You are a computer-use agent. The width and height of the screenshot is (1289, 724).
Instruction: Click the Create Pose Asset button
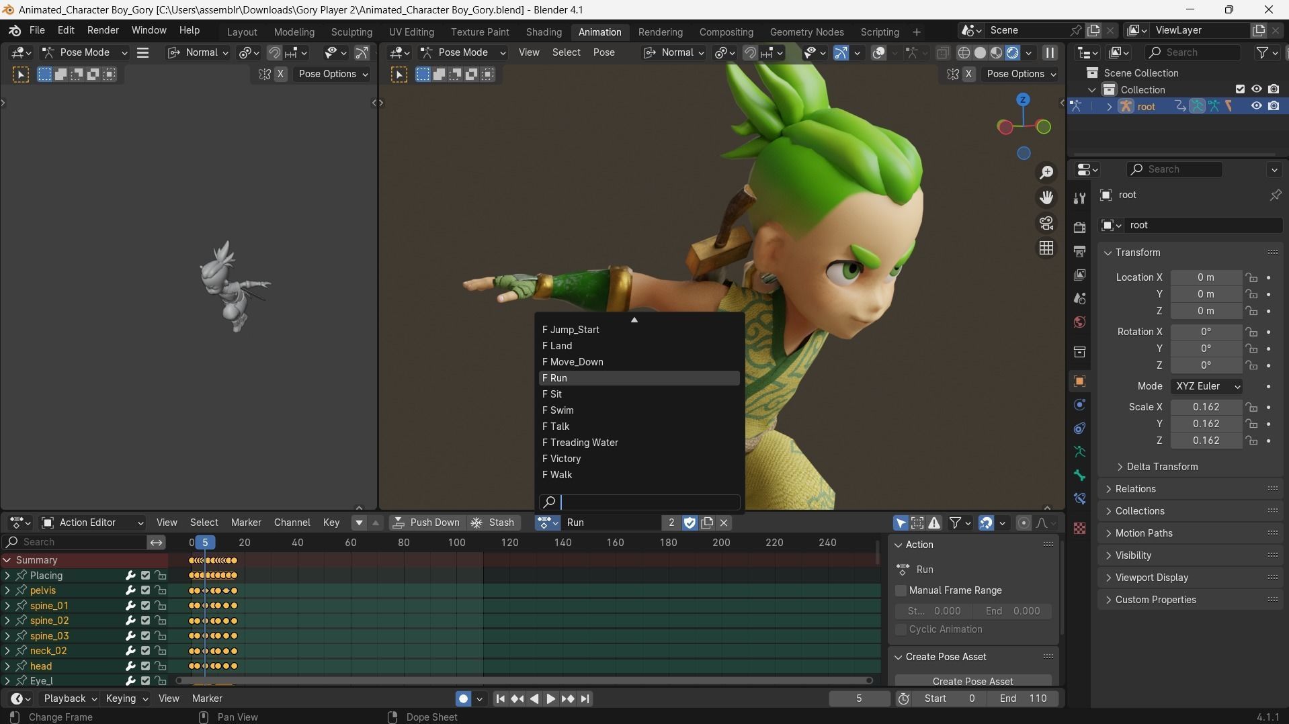(972, 680)
